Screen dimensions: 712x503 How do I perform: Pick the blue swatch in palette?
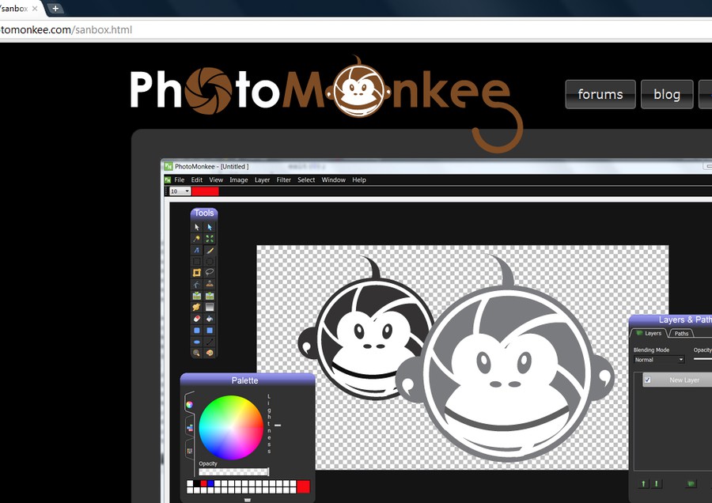[x=210, y=482]
